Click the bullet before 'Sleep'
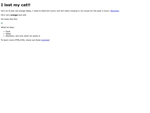The image size is (150, 113). (4, 34)
